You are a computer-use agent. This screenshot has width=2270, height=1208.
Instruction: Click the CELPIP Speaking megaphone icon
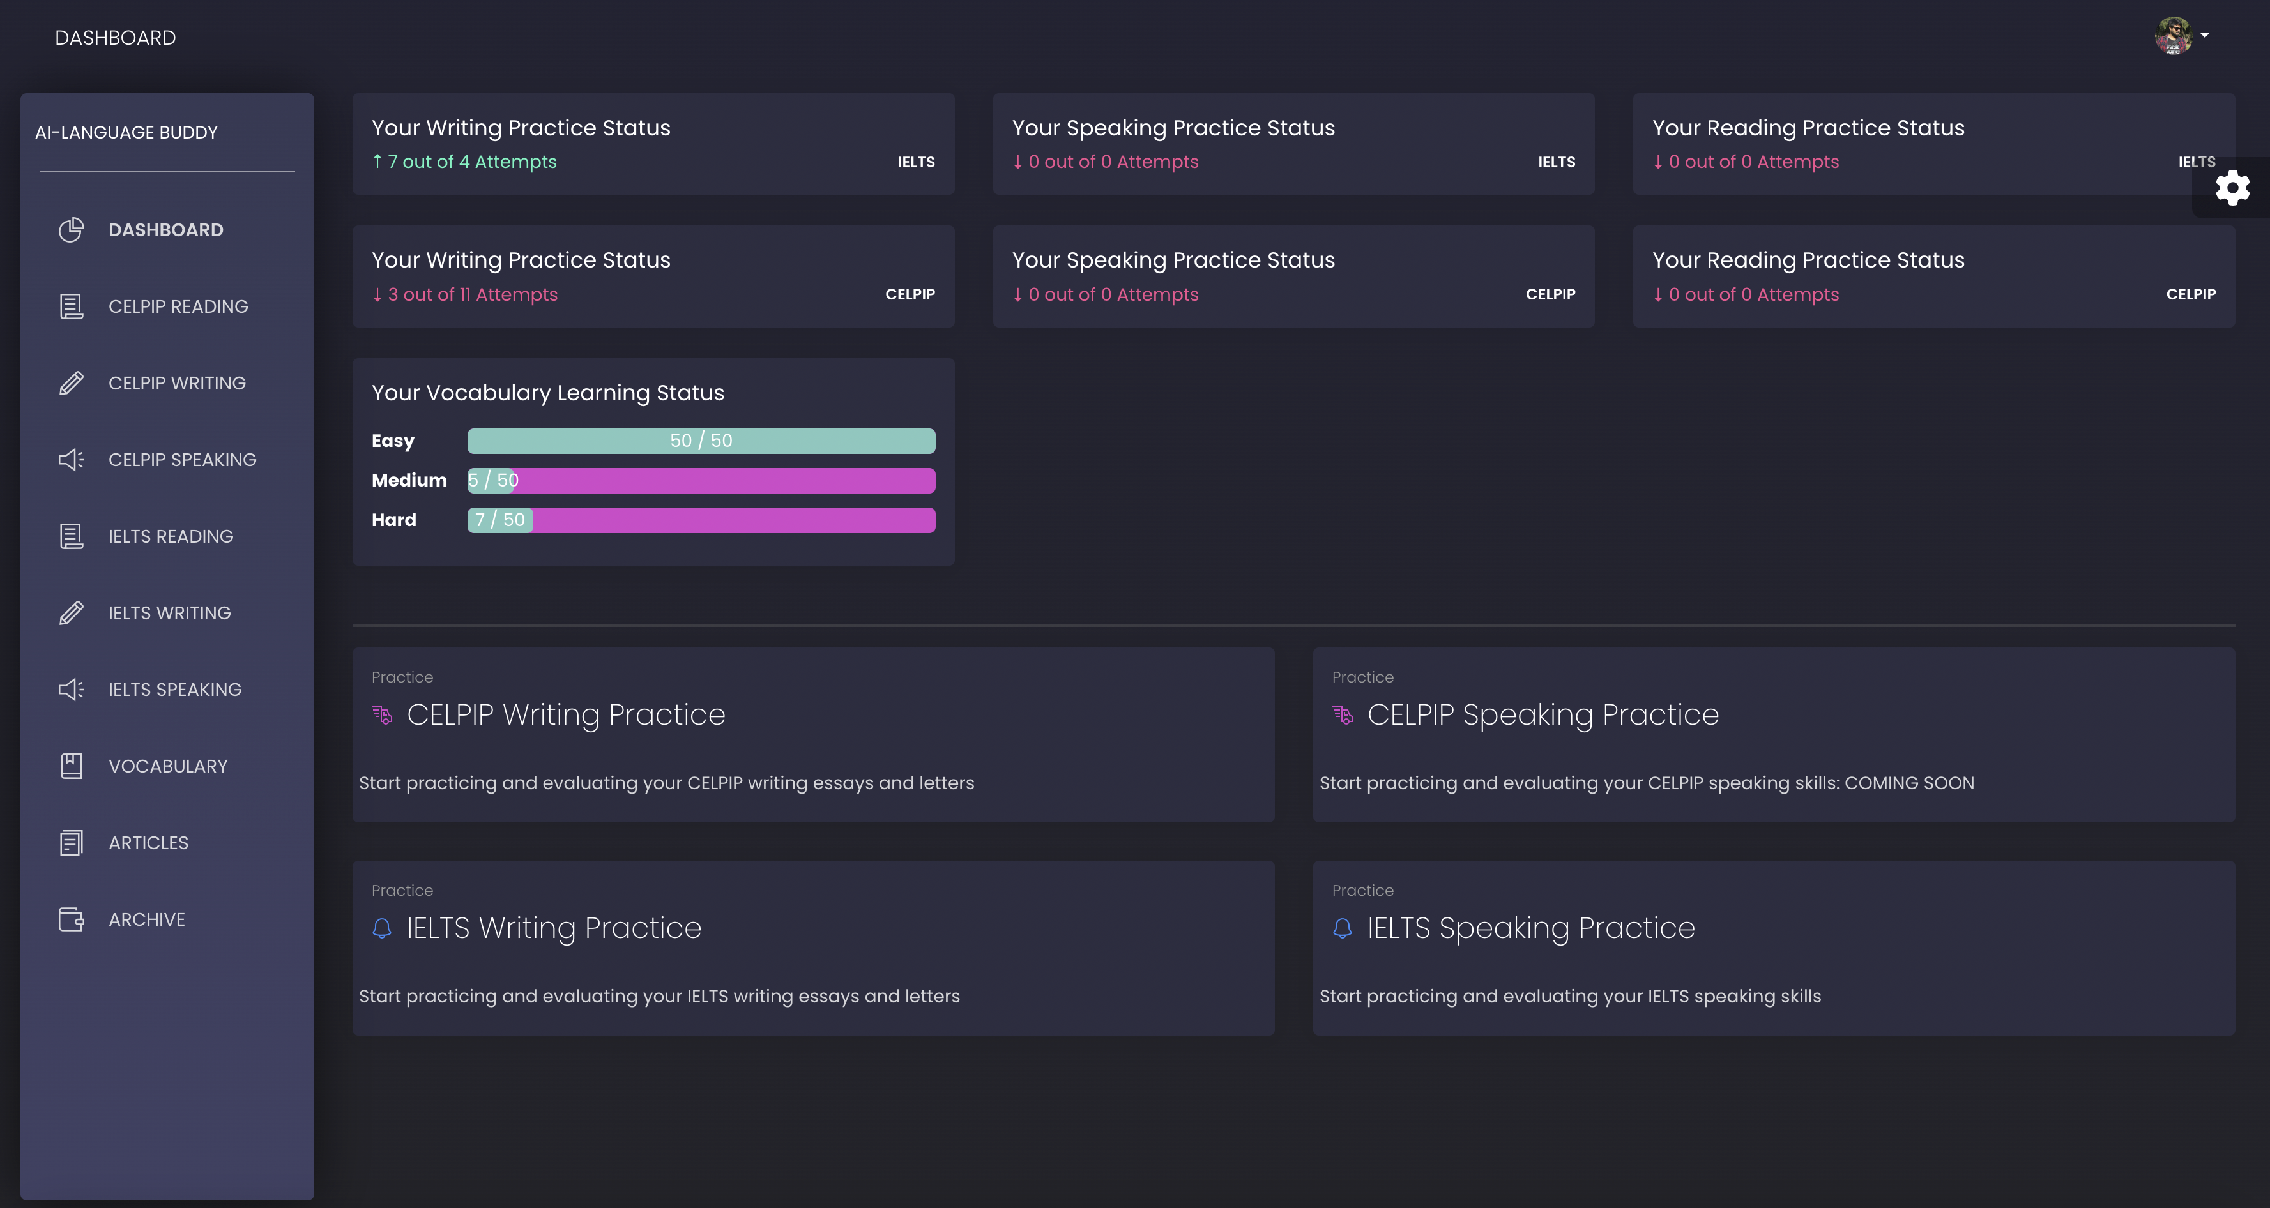point(72,460)
